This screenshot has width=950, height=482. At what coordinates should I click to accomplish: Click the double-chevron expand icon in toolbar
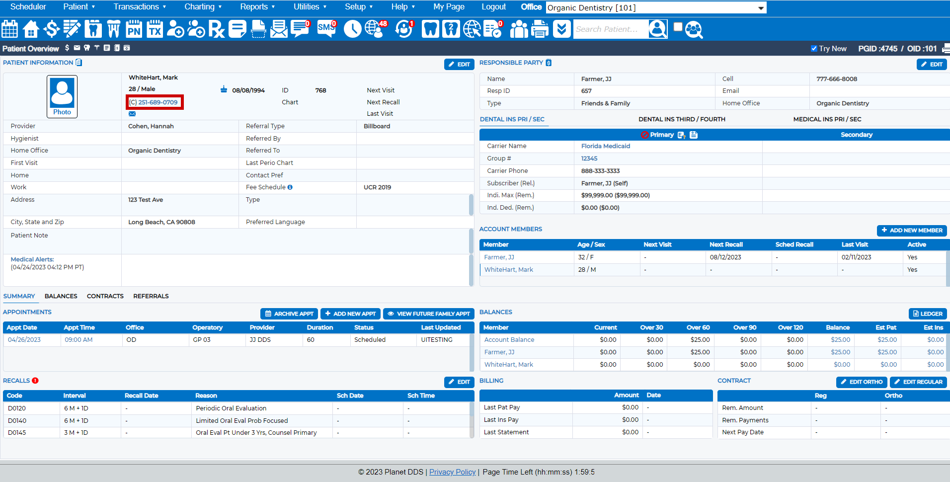(x=561, y=29)
